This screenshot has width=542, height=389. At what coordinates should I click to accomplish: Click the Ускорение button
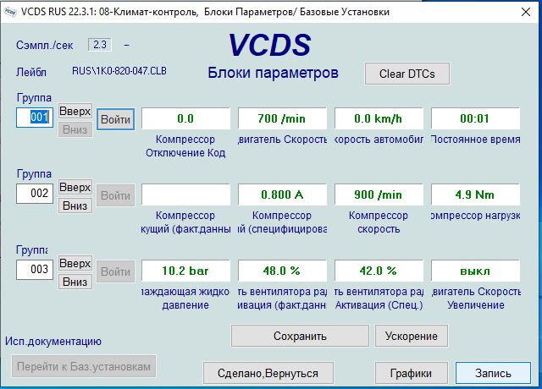coord(412,336)
